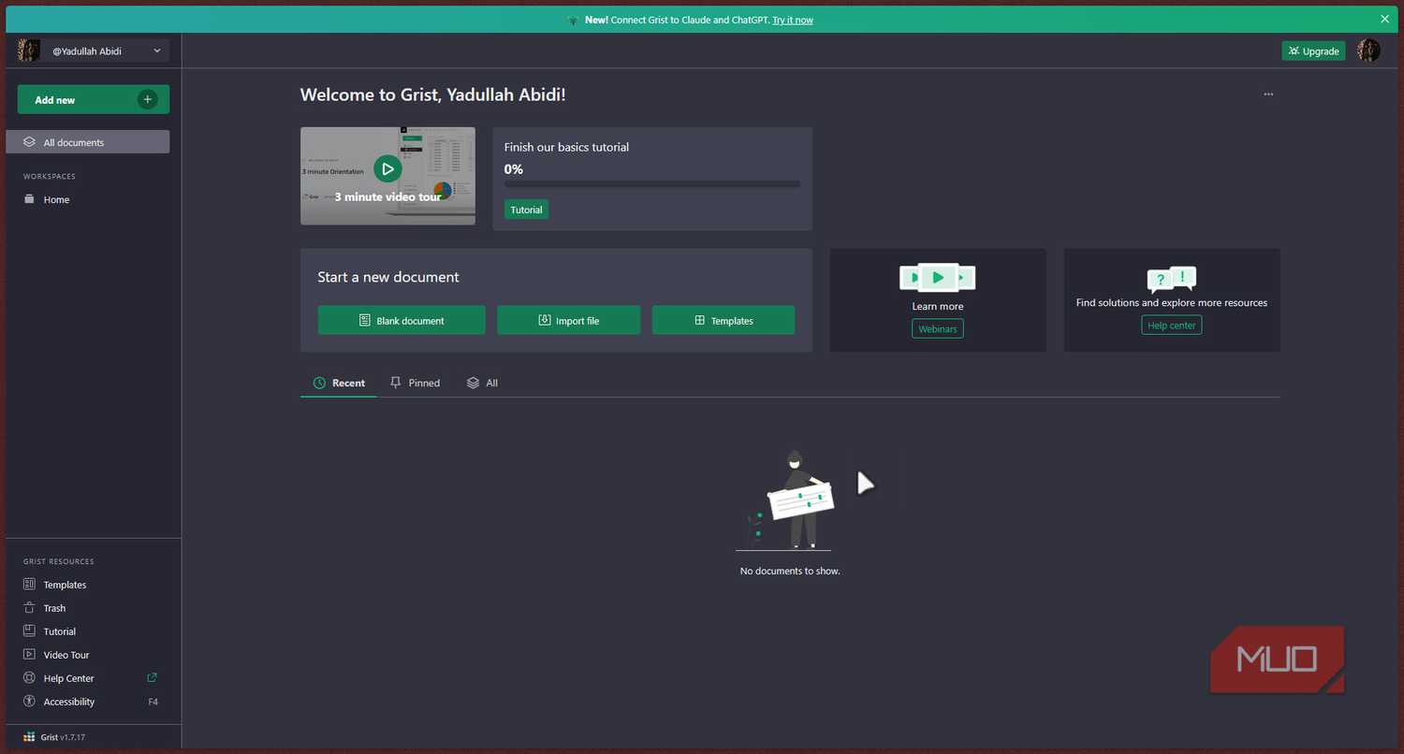Image resolution: width=1404 pixels, height=754 pixels.
Task: Follow the Try it now link
Action: pyautogui.click(x=793, y=20)
